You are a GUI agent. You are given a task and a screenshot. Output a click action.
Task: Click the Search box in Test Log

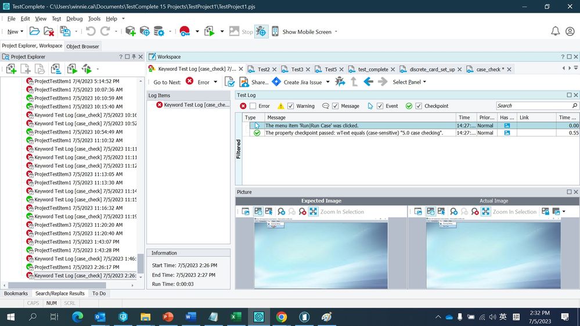click(x=534, y=106)
